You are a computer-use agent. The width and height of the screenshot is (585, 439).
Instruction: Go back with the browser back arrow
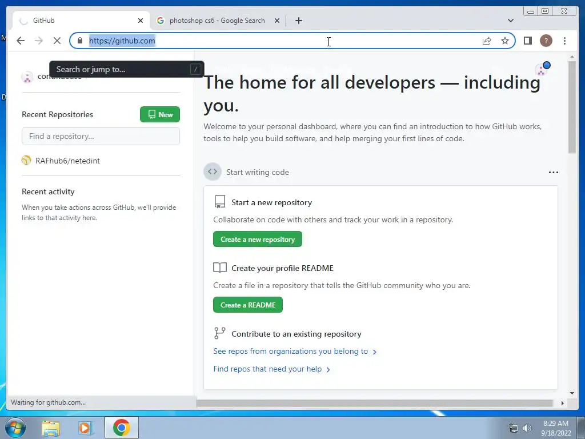point(21,41)
